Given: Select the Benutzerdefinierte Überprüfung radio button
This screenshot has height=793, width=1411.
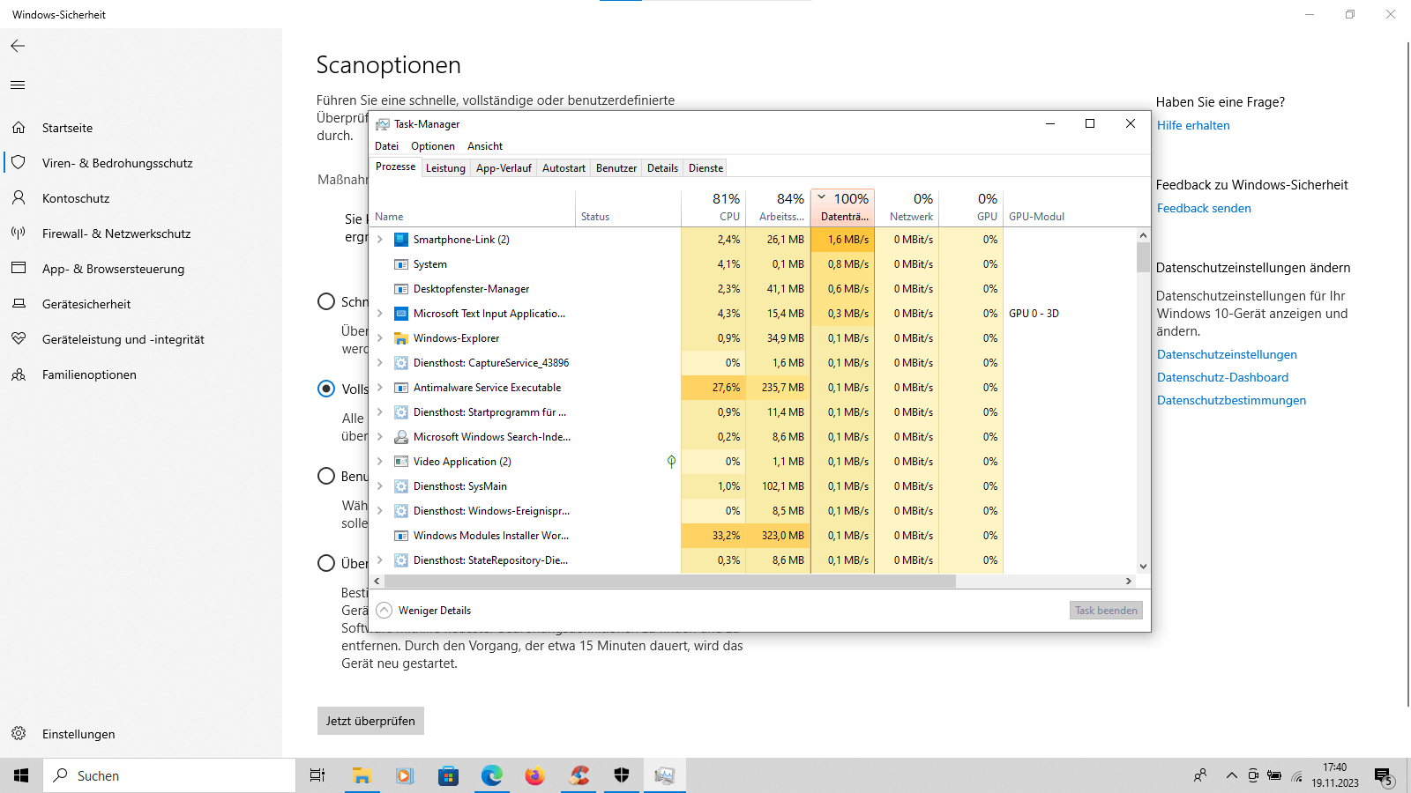Looking at the screenshot, I should click(x=326, y=476).
